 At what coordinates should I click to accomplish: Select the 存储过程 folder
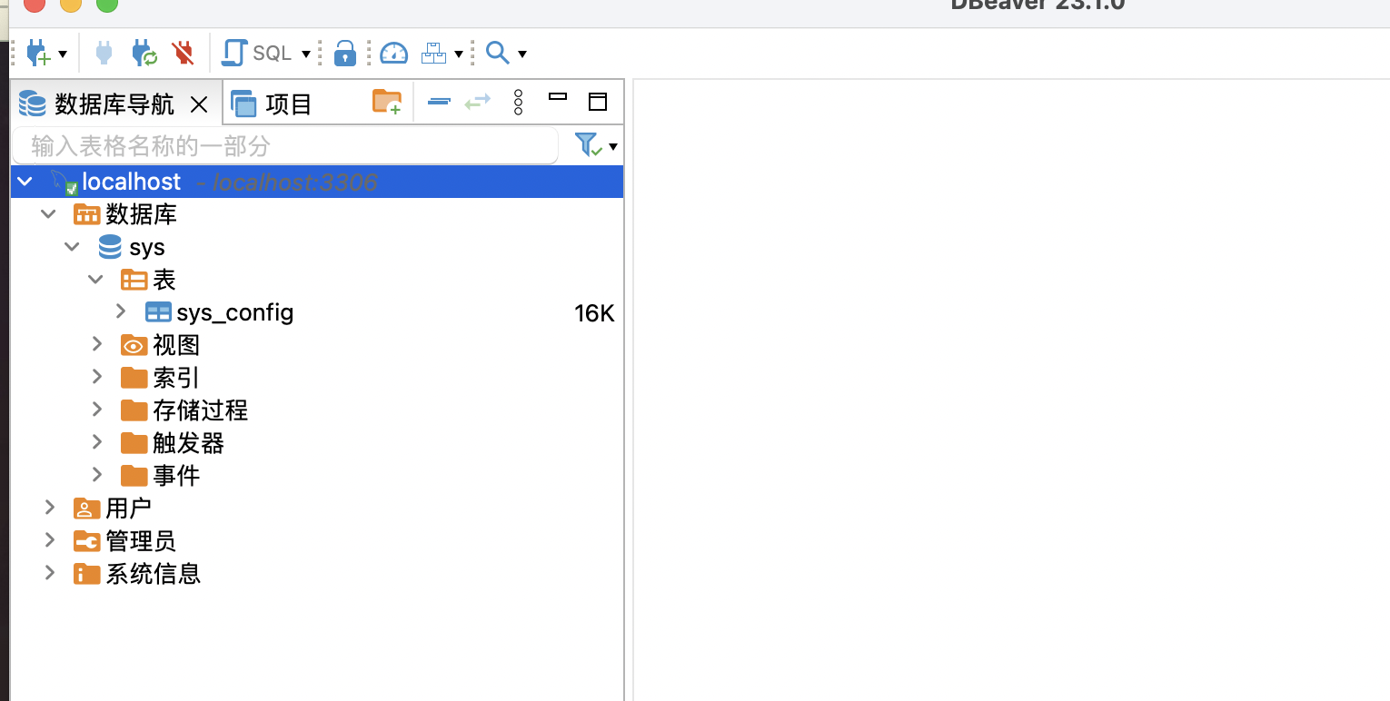[x=200, y=410]
